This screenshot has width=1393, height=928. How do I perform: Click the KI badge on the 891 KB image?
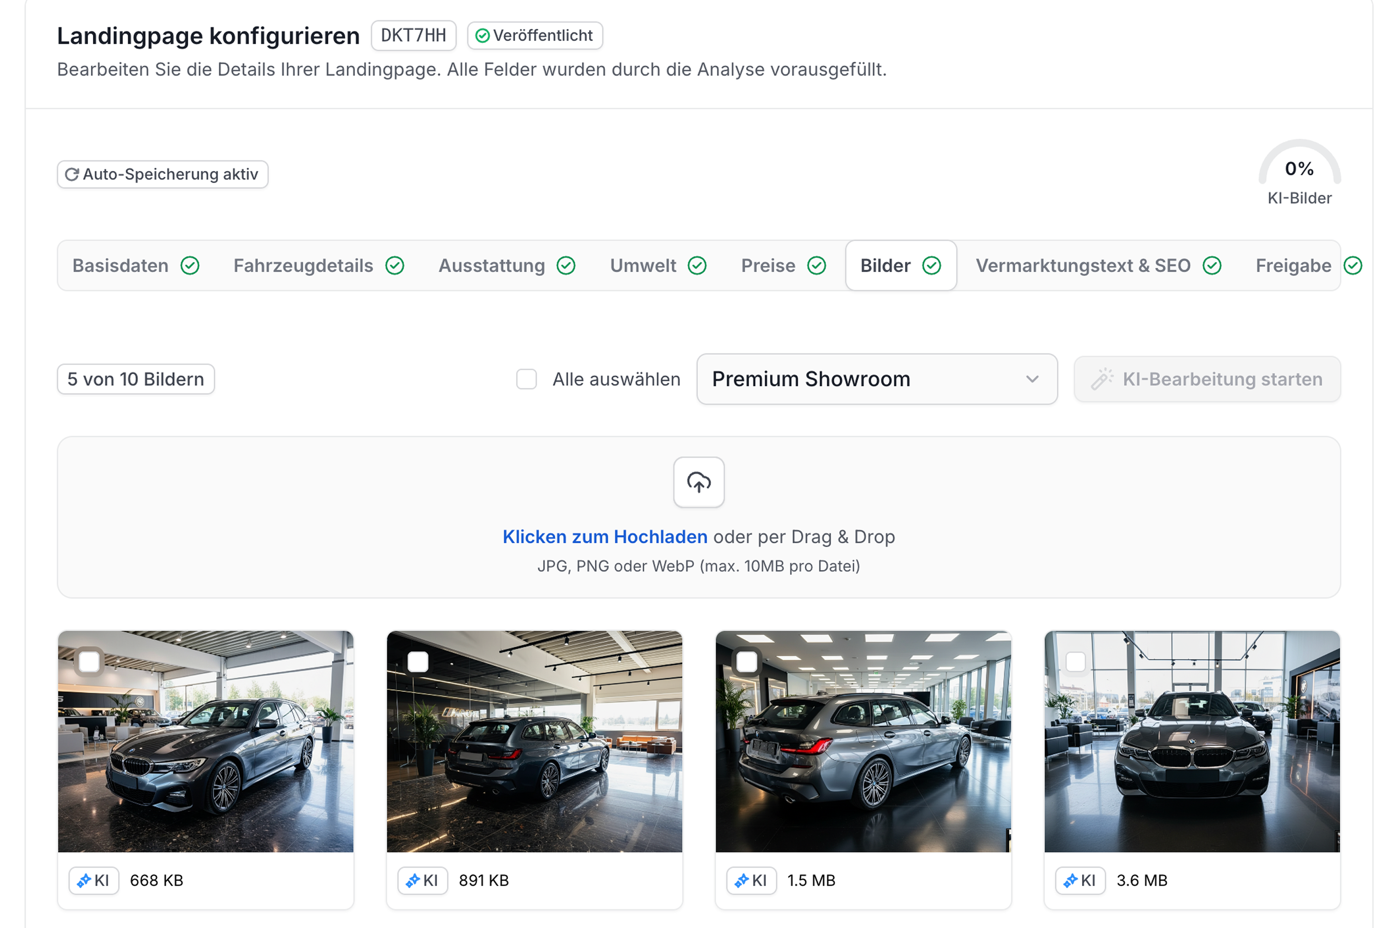[422, 880]
